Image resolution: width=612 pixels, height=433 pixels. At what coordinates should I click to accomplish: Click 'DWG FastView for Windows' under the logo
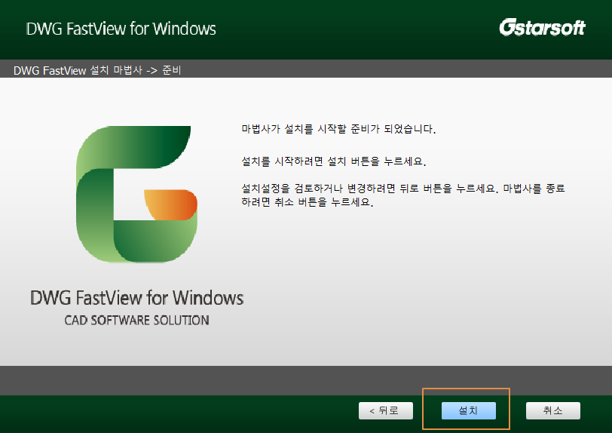click(x=136, y=298)
